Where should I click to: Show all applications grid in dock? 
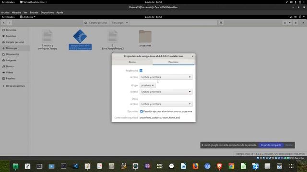(x=291, y=166)
